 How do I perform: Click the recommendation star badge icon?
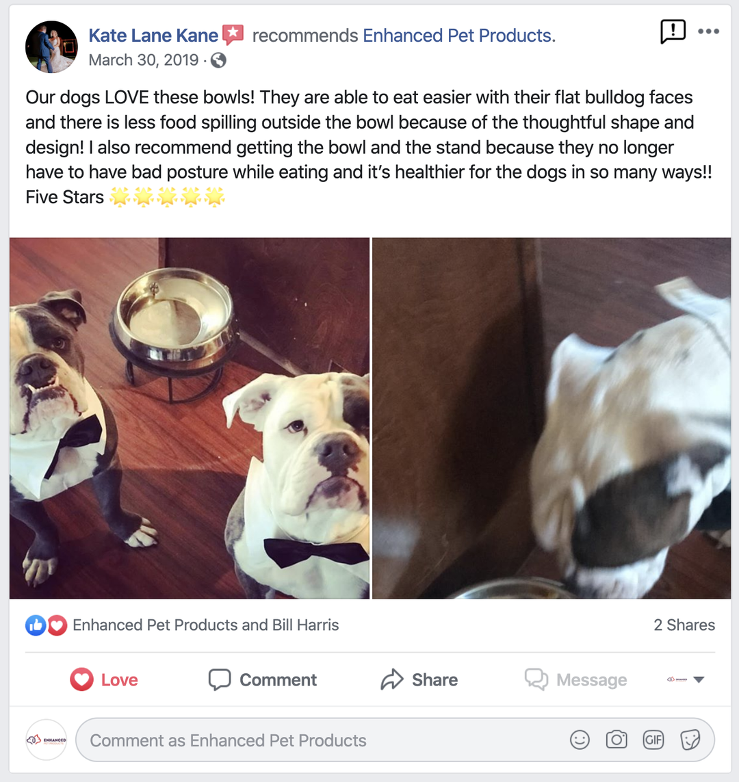pyautogui.click(x=233, y=35)
